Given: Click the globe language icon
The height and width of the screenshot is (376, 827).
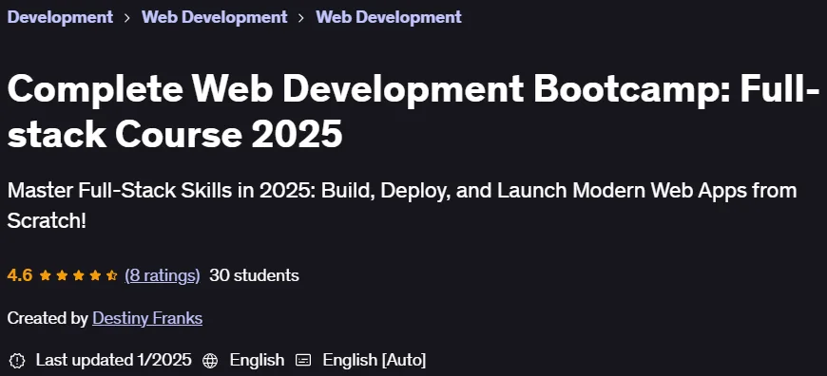Looking at the screenshot, I should [x=210, y=361].
